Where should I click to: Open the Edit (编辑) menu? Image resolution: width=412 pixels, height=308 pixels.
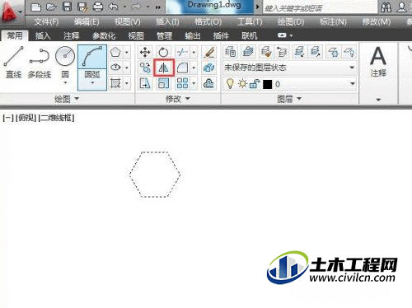(87, 21)
